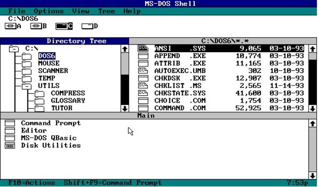The width and height of the screenshot is (318, 187).
Task: Click Main panel scroll down arrow
Action: 313,175
